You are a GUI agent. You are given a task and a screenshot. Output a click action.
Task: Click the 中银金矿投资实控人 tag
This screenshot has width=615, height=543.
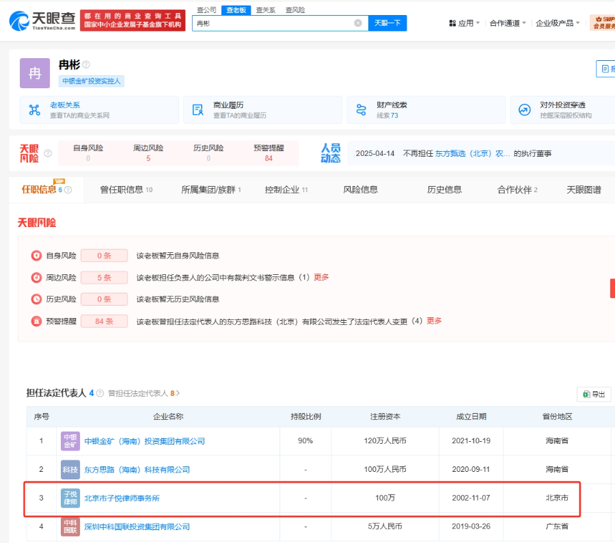tap(92, 81)
